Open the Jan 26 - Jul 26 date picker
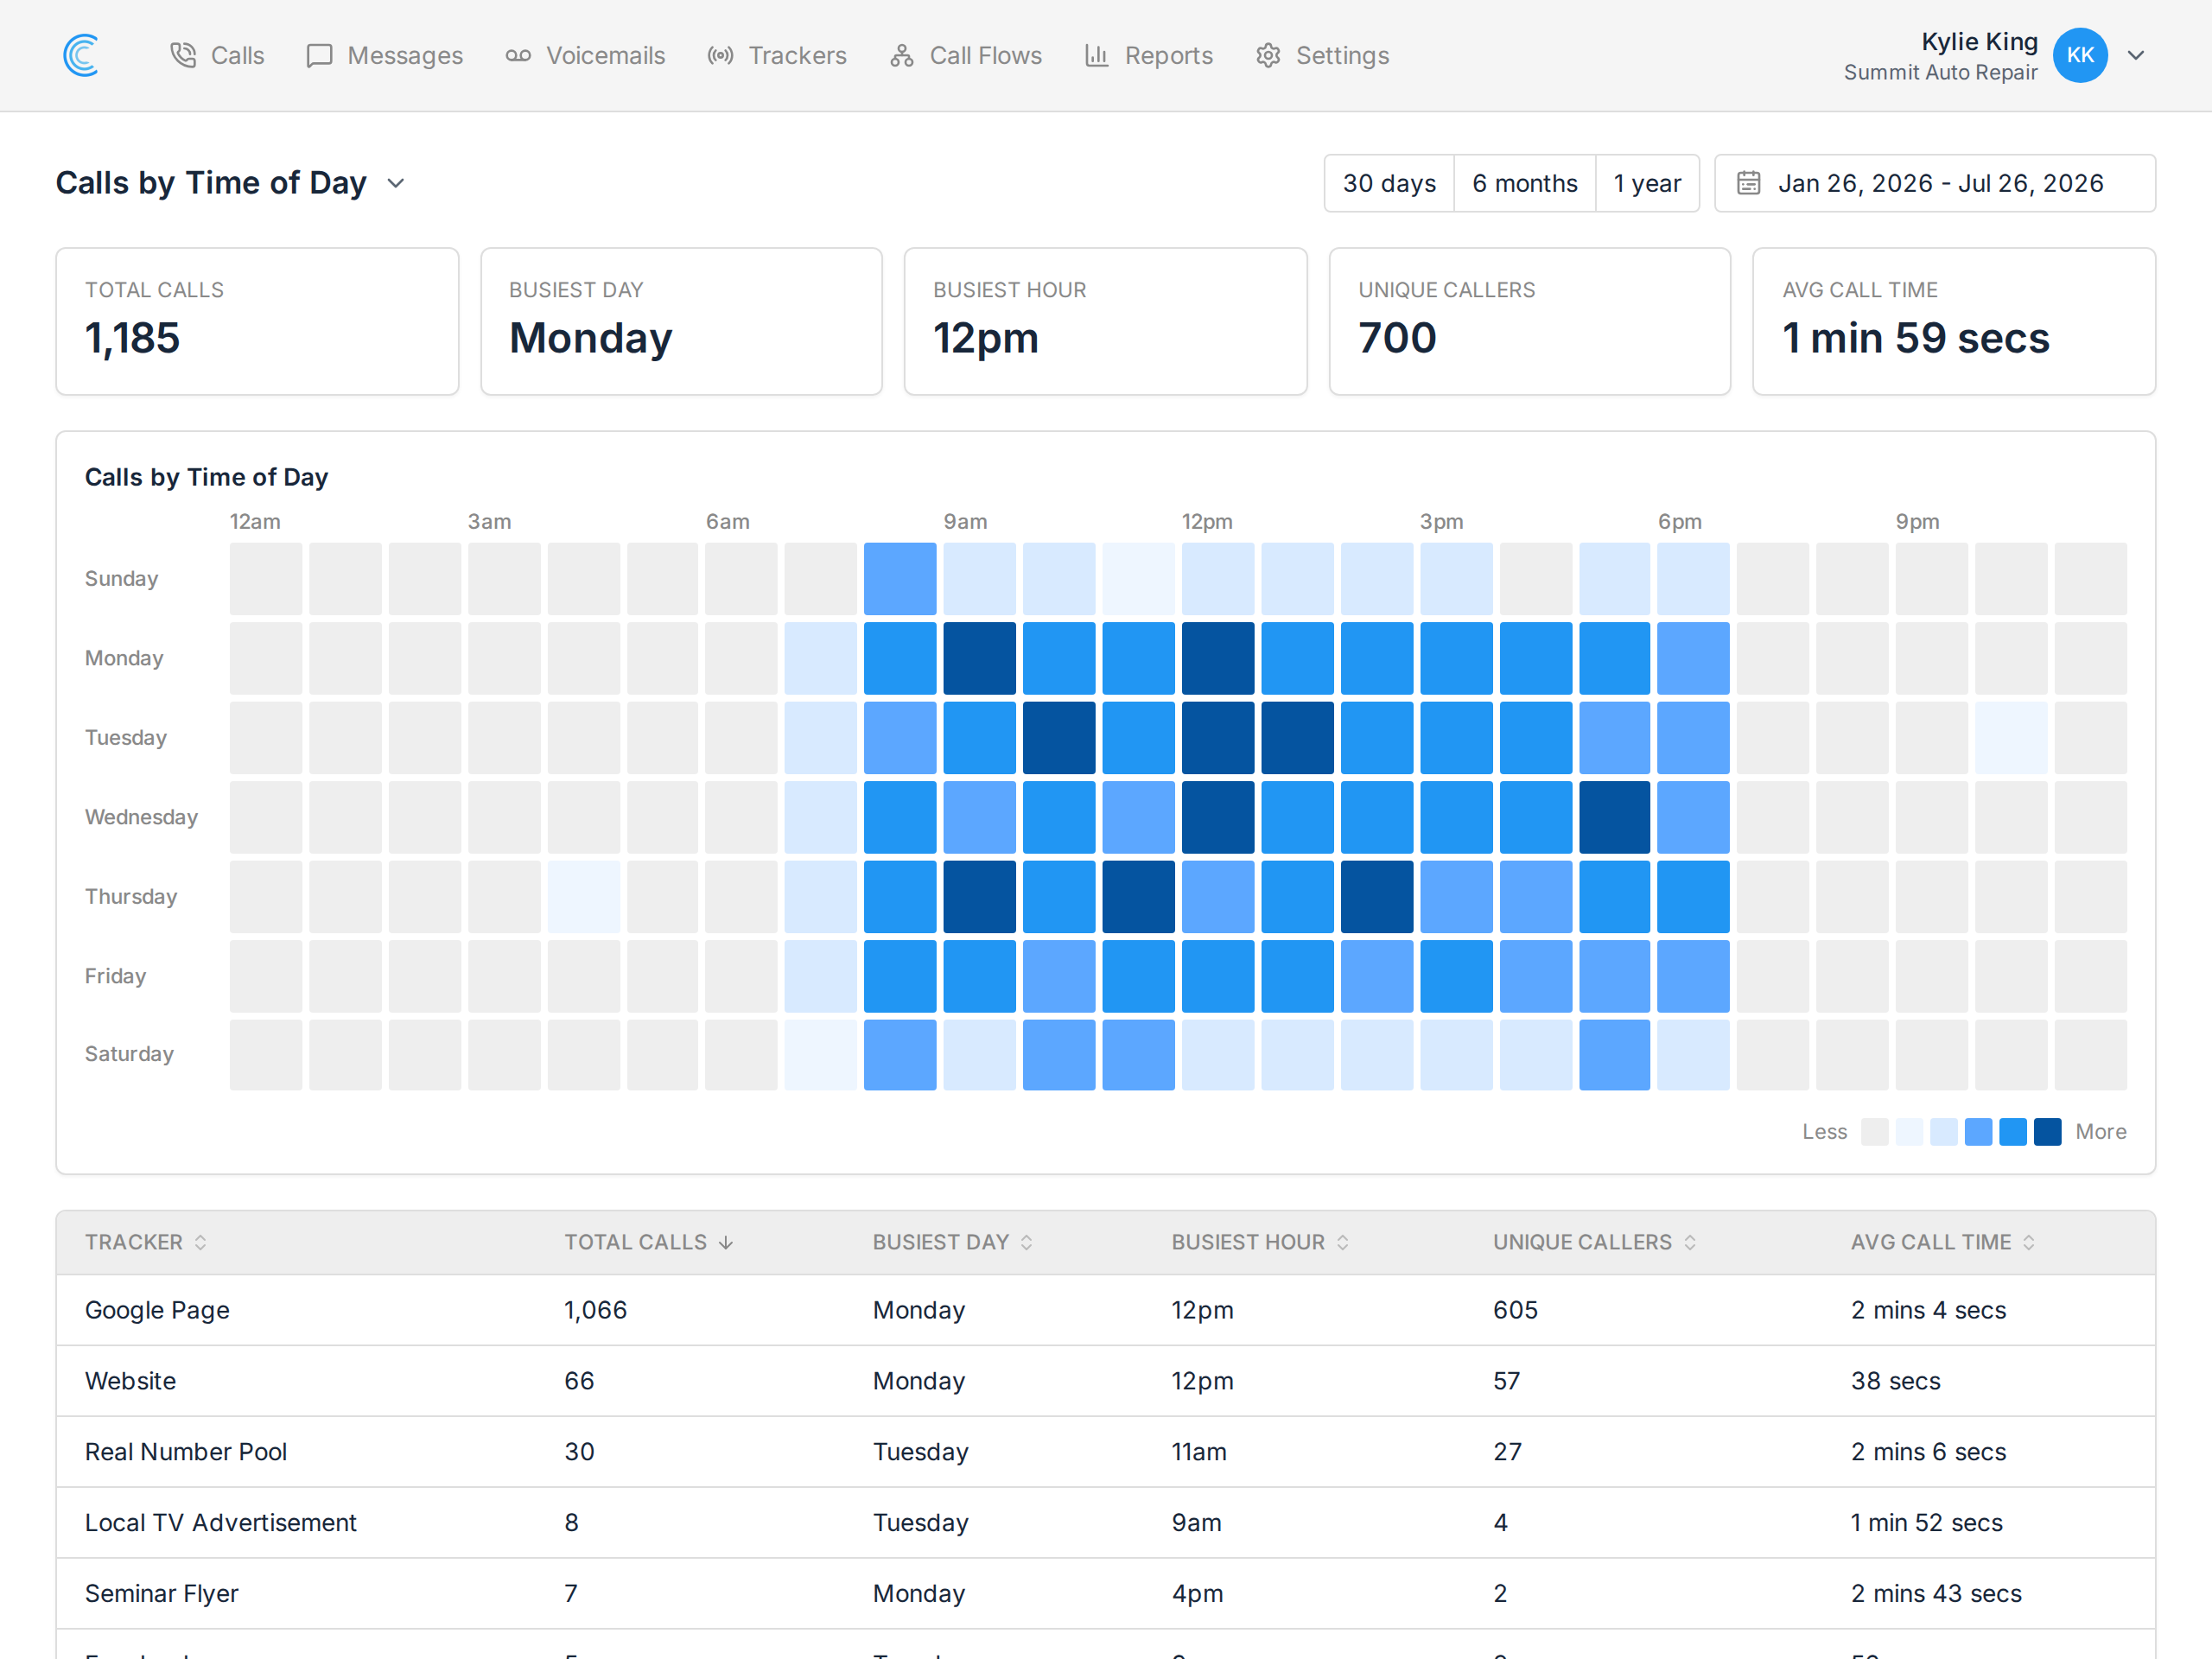2212x1659 pixels. 1934,183
